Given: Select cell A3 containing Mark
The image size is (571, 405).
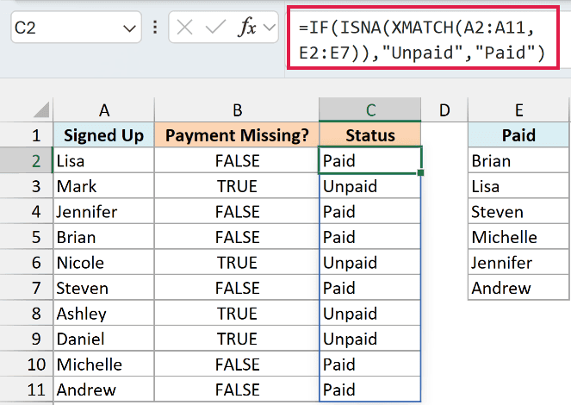Looking at the screenshot, I should click(104, 186).
